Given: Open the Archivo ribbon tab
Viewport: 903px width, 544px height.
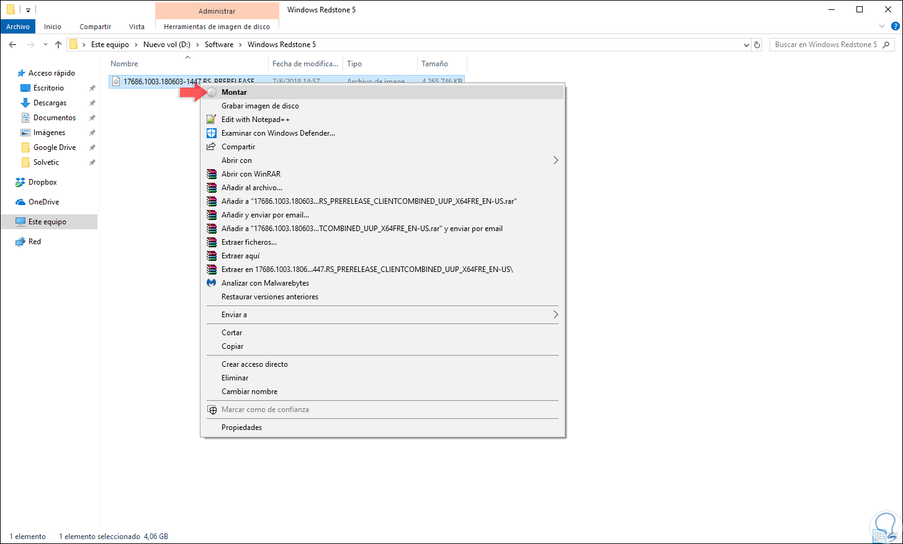Looking at the screenshot, I should click(x=18, y=27).
